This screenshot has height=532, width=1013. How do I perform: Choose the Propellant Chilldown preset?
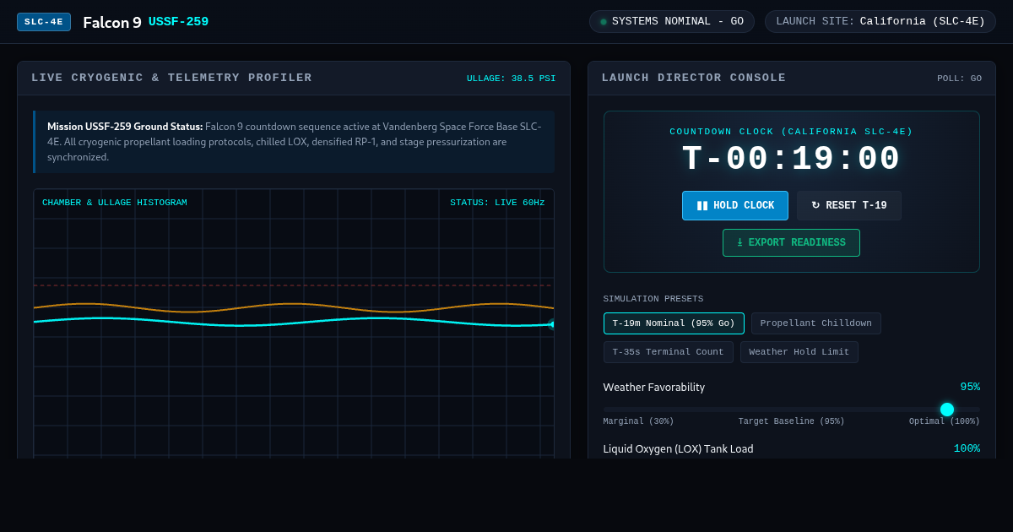(x=816, y=323)
